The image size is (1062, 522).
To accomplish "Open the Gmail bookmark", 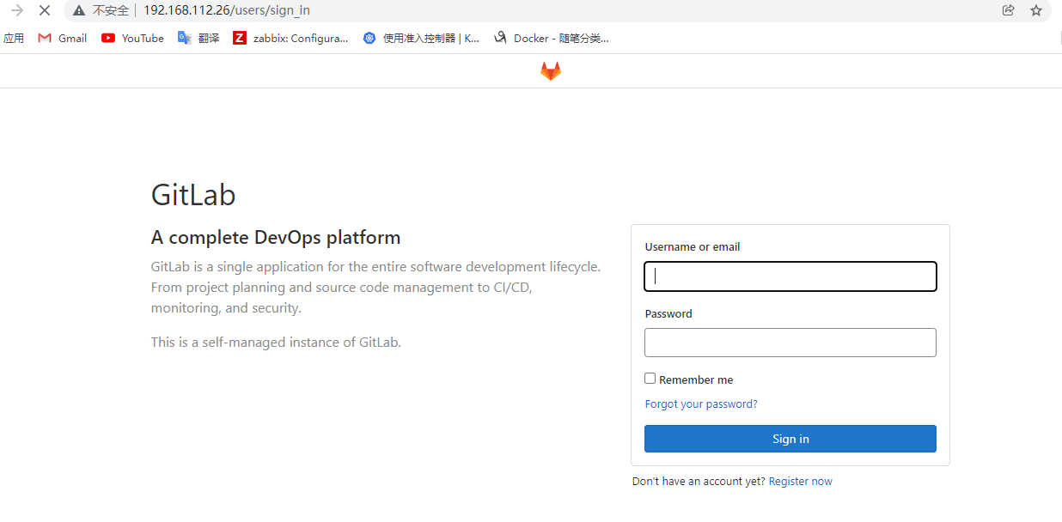I will point(63,38).
